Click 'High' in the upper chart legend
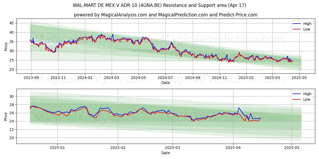The width and height of the screenshot is (319, 159). coord(307,24)
